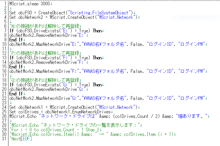Click the "False" argument on line 22
220x146 pixels.
pyautogui.click(x=136, y=98)
